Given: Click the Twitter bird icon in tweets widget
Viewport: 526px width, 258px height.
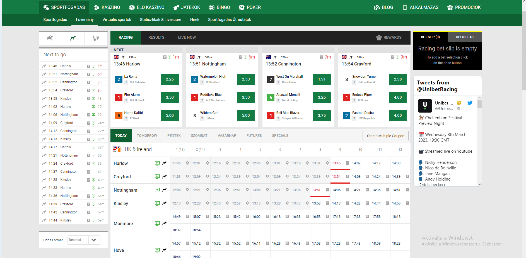Looking at the screenshot, I should coord(470,103).
